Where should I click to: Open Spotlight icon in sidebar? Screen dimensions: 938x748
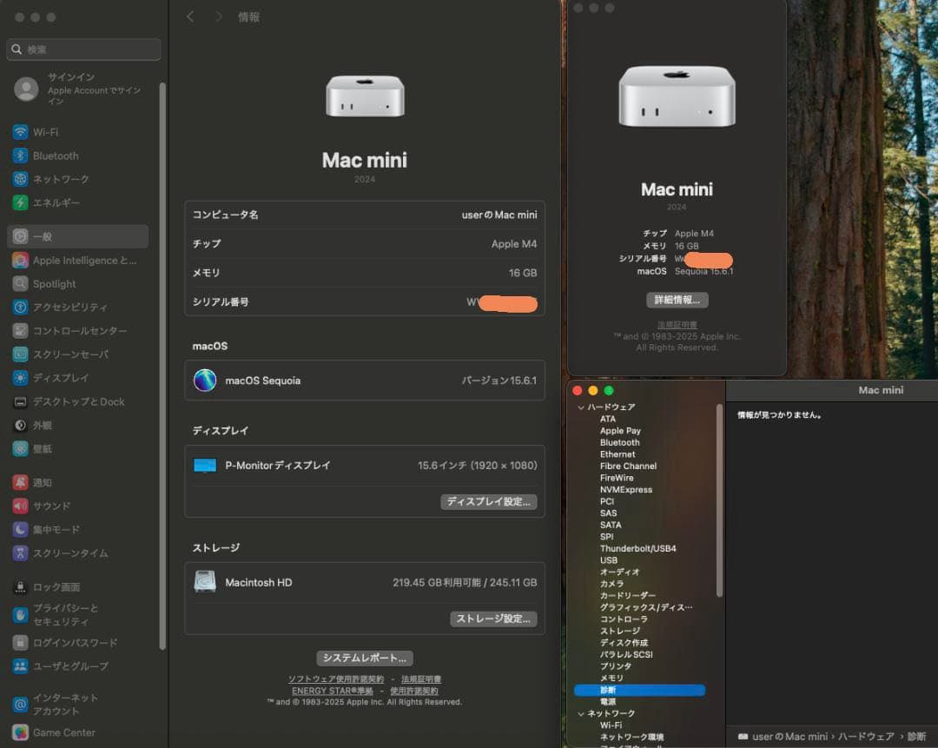tap(20, 283)
